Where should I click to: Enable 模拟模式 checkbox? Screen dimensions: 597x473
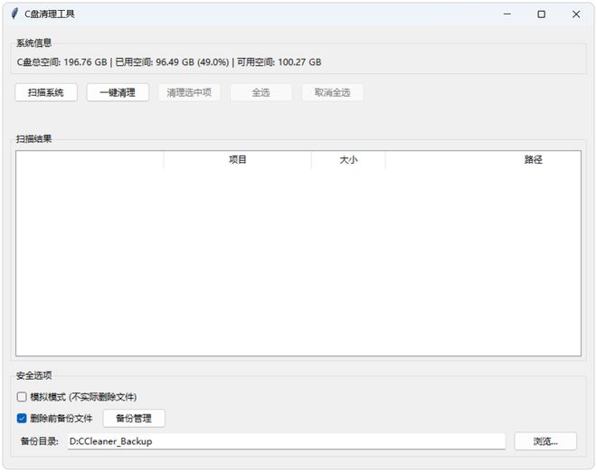tap(23, 397)
